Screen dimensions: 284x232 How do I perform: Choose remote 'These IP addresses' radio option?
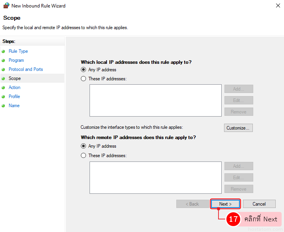(83, 156)
